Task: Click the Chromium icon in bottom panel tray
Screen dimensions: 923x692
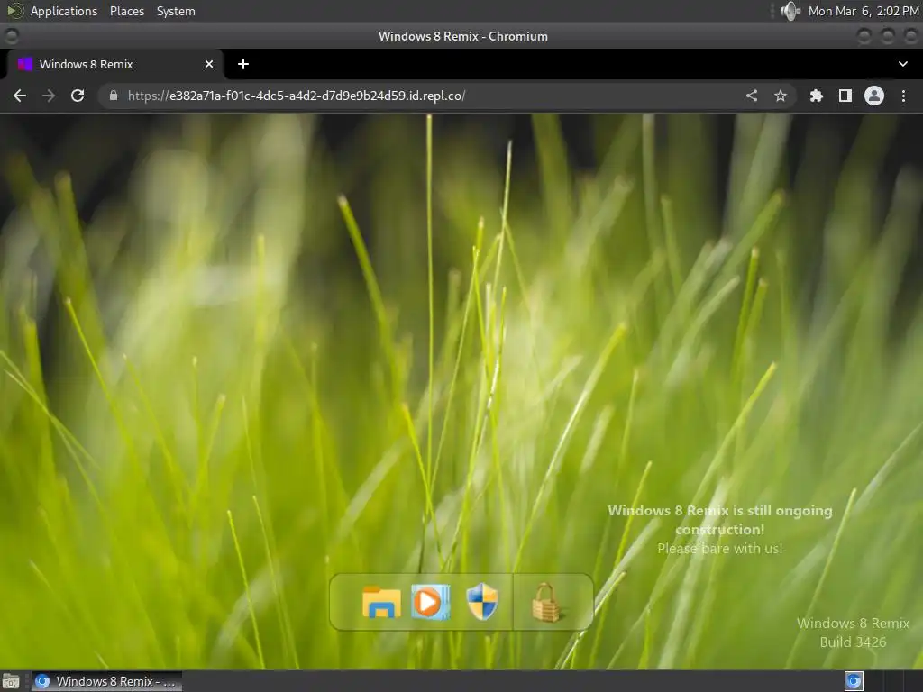Action: [x=854, y=681]
